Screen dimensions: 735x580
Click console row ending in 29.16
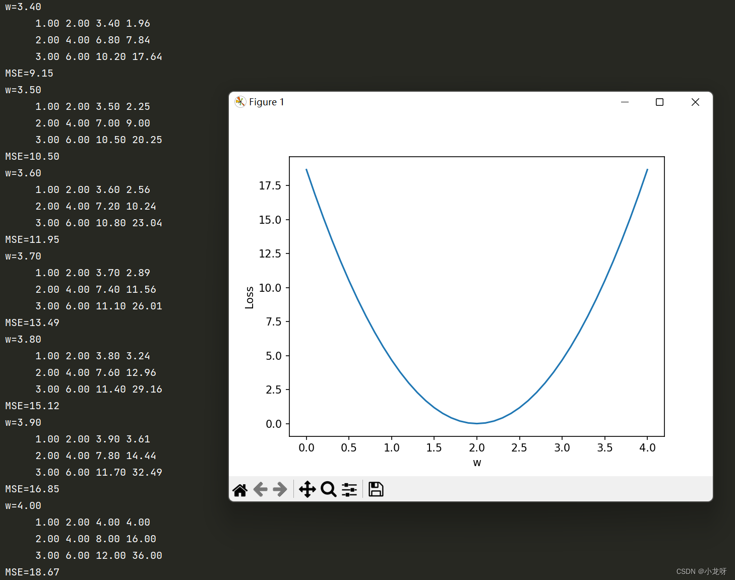(99, 390)
